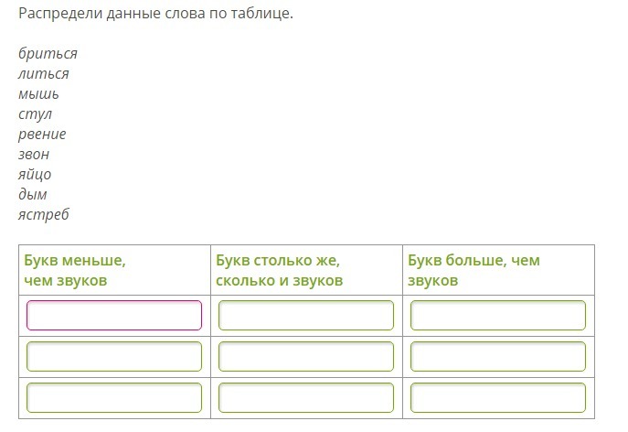Click the "Букв столько же, сколько и звуков" header
Viewport: 628px width, 432px height.
point(280,270)
